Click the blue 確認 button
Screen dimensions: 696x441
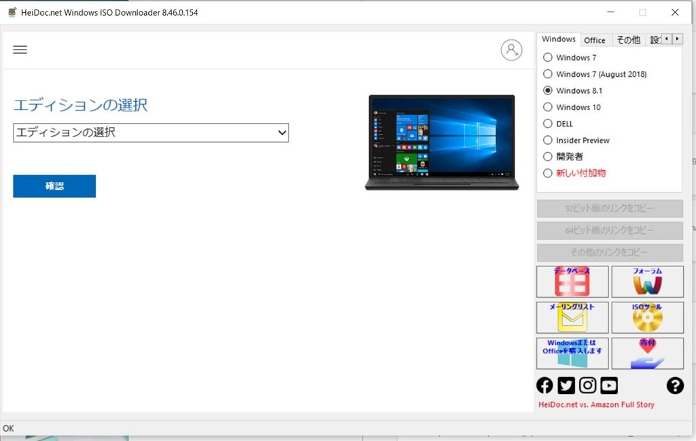tap(54, 186)
